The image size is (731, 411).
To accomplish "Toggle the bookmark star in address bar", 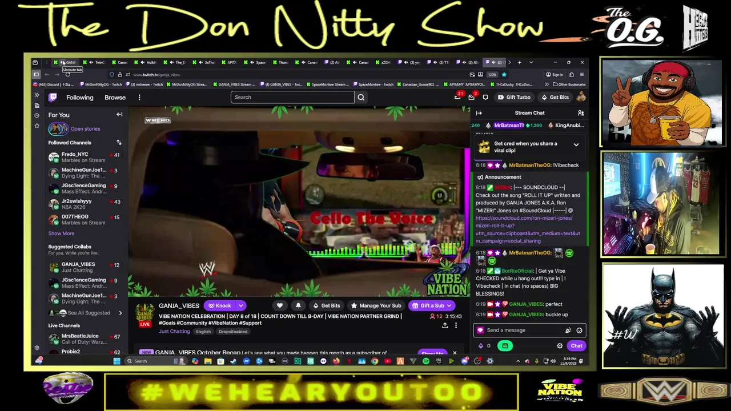I will [x=504, y=74].
